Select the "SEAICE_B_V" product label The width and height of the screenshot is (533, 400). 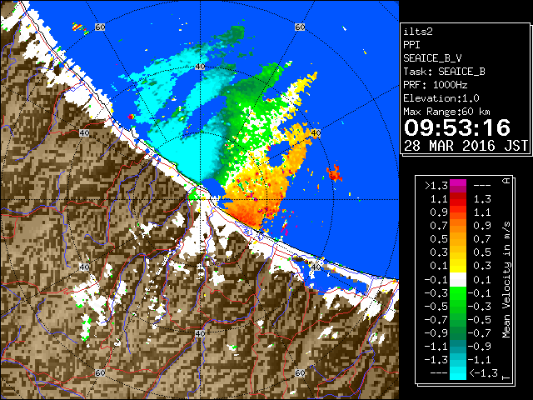tap(432, 58)
